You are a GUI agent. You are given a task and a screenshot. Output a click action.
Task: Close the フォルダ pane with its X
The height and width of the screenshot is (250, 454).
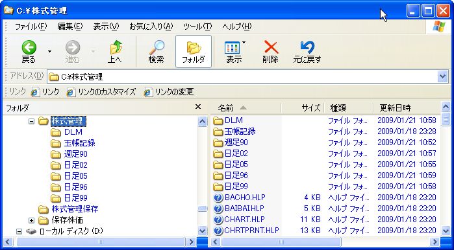coord(198,107)
